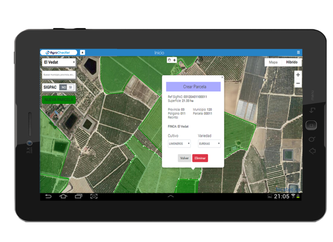
Task: Close the Crear Parcela popup
Action: [x=222, y=77]
